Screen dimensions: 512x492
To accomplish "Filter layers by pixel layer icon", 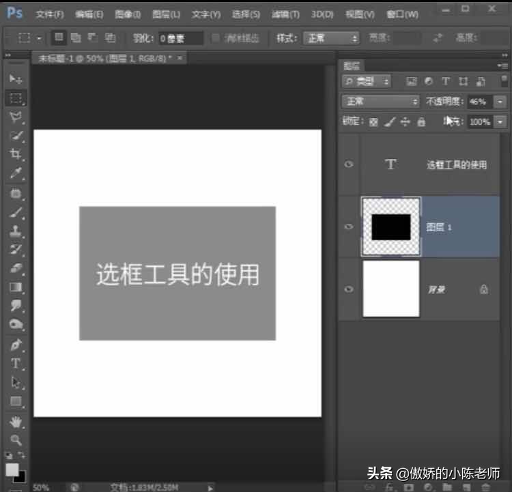I will coord(412,81).
